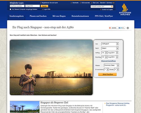Share via the Facebook icon
This screenshot has width=141, height=113.
(119, 28)
